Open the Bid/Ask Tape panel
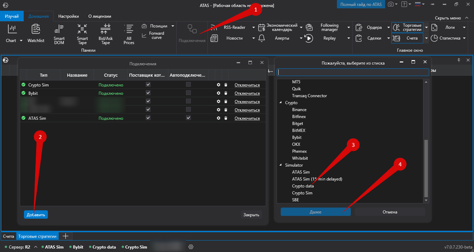The height and width of the screenshot is (252, 474). 105,34
